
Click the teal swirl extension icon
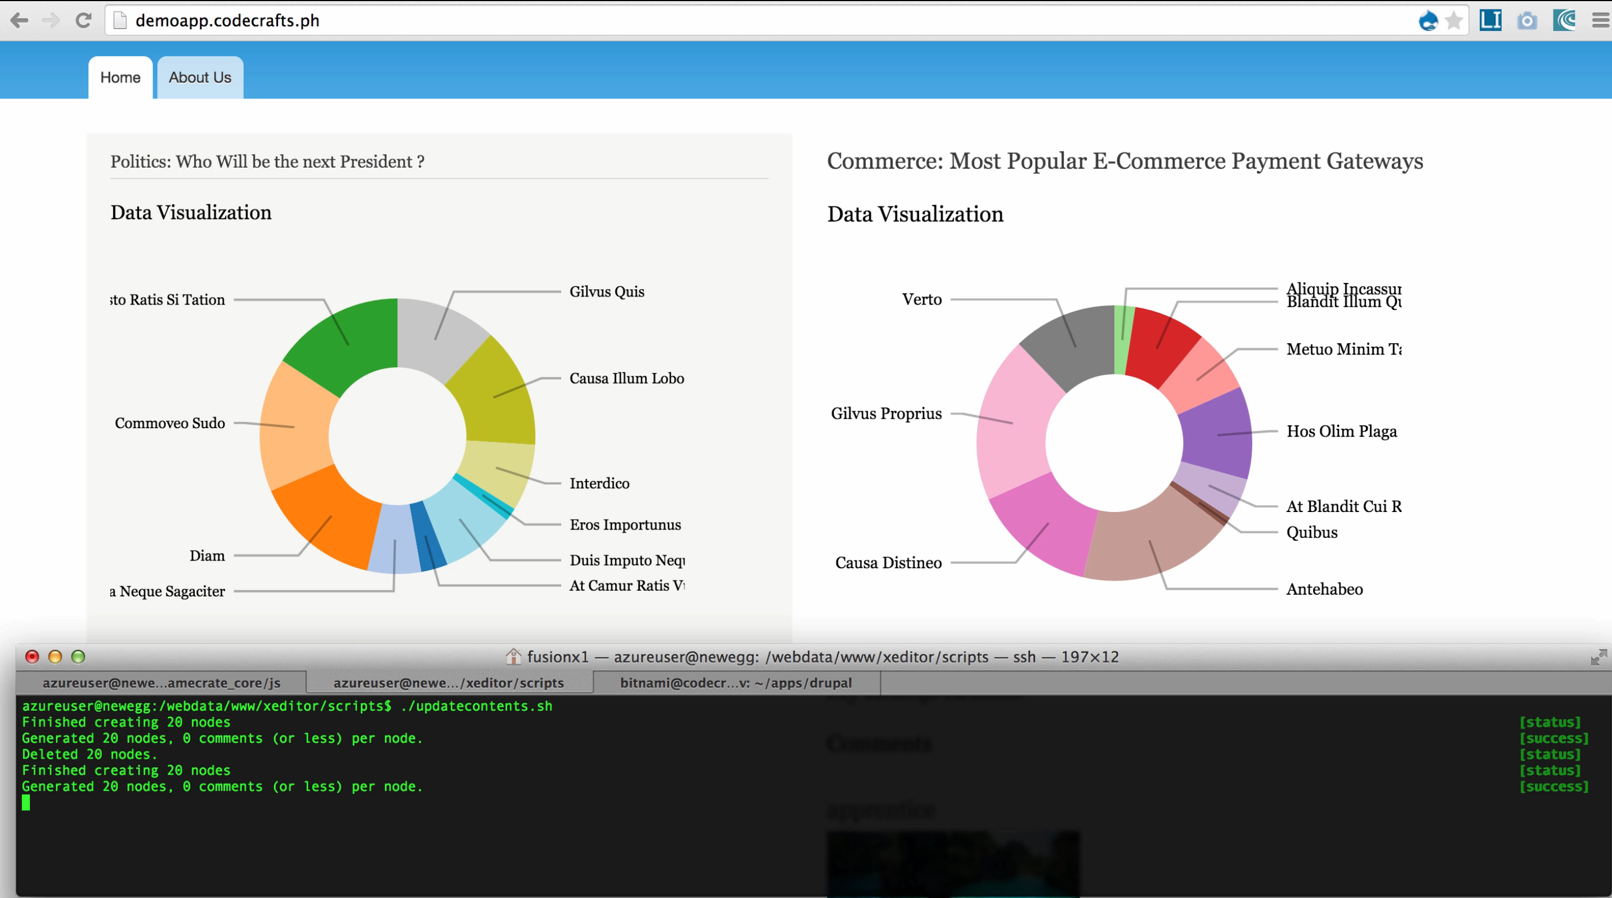[x=1565, y=20]
